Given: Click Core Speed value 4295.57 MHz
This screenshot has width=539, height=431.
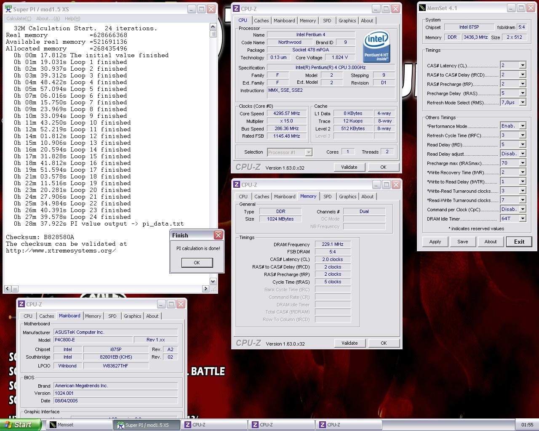Looking at the screenshot, I should pos(287,113).
